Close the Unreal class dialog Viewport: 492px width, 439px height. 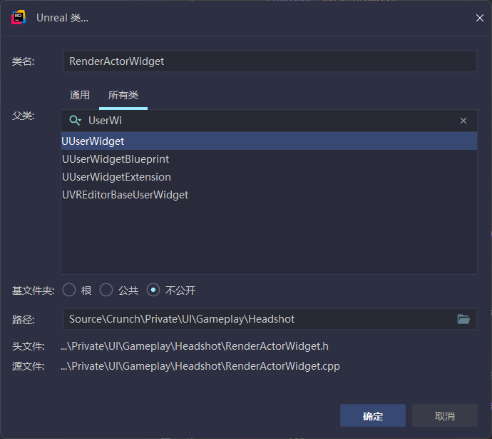coord(479,18)
